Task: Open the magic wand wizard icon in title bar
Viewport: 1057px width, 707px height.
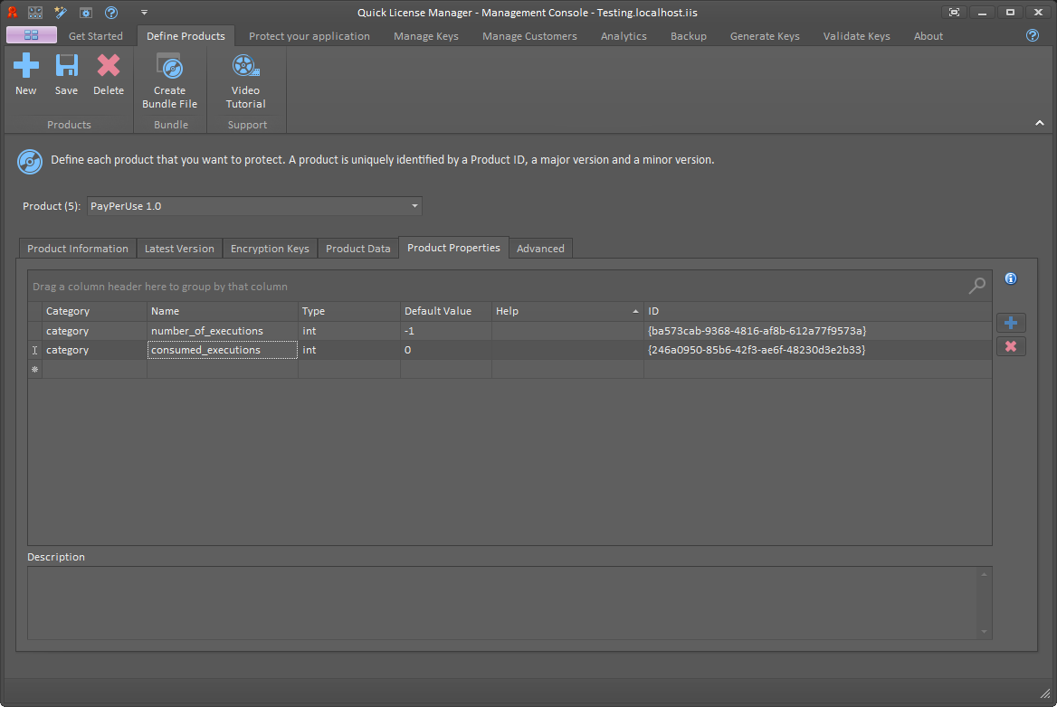Action: pyautogui.click(x=58, y=12)
